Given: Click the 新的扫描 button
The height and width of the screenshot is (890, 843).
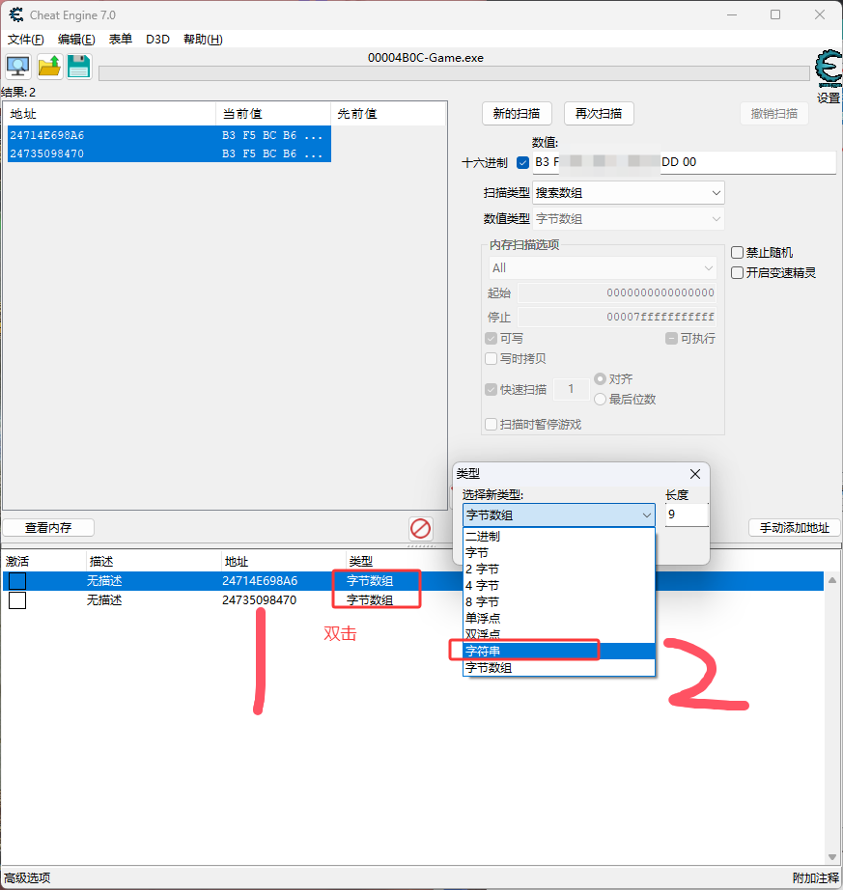Looking at the screenshot, I should point(517,114).
